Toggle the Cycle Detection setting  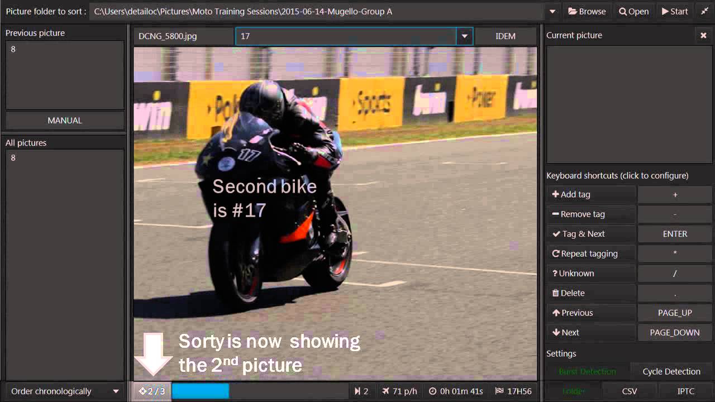[671, 372]
